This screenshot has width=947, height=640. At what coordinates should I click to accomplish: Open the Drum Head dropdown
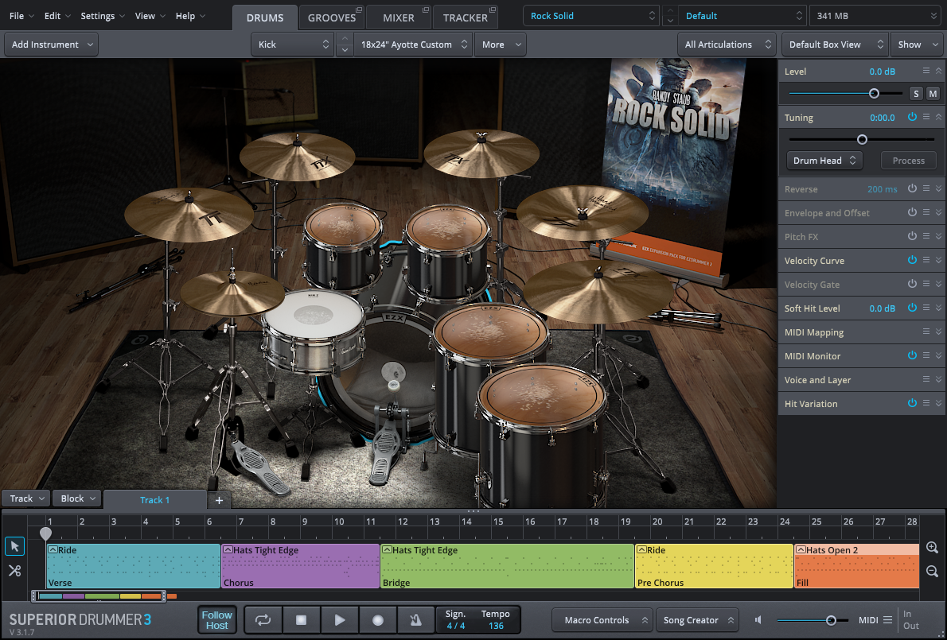824,161
